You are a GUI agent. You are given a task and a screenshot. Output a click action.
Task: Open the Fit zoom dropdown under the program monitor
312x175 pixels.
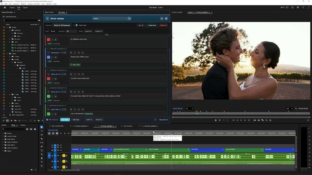(x=190, y=109)
